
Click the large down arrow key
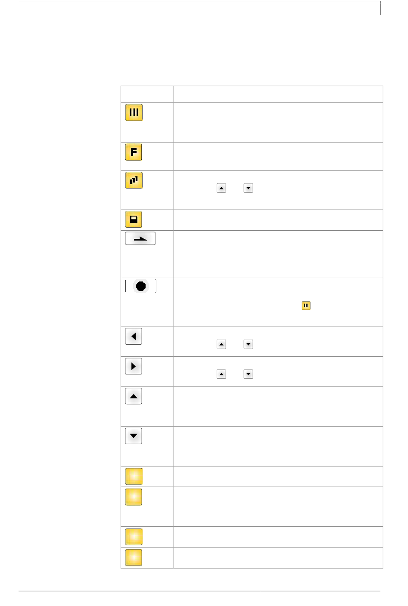pyautogui.click(x=134, y=436)
